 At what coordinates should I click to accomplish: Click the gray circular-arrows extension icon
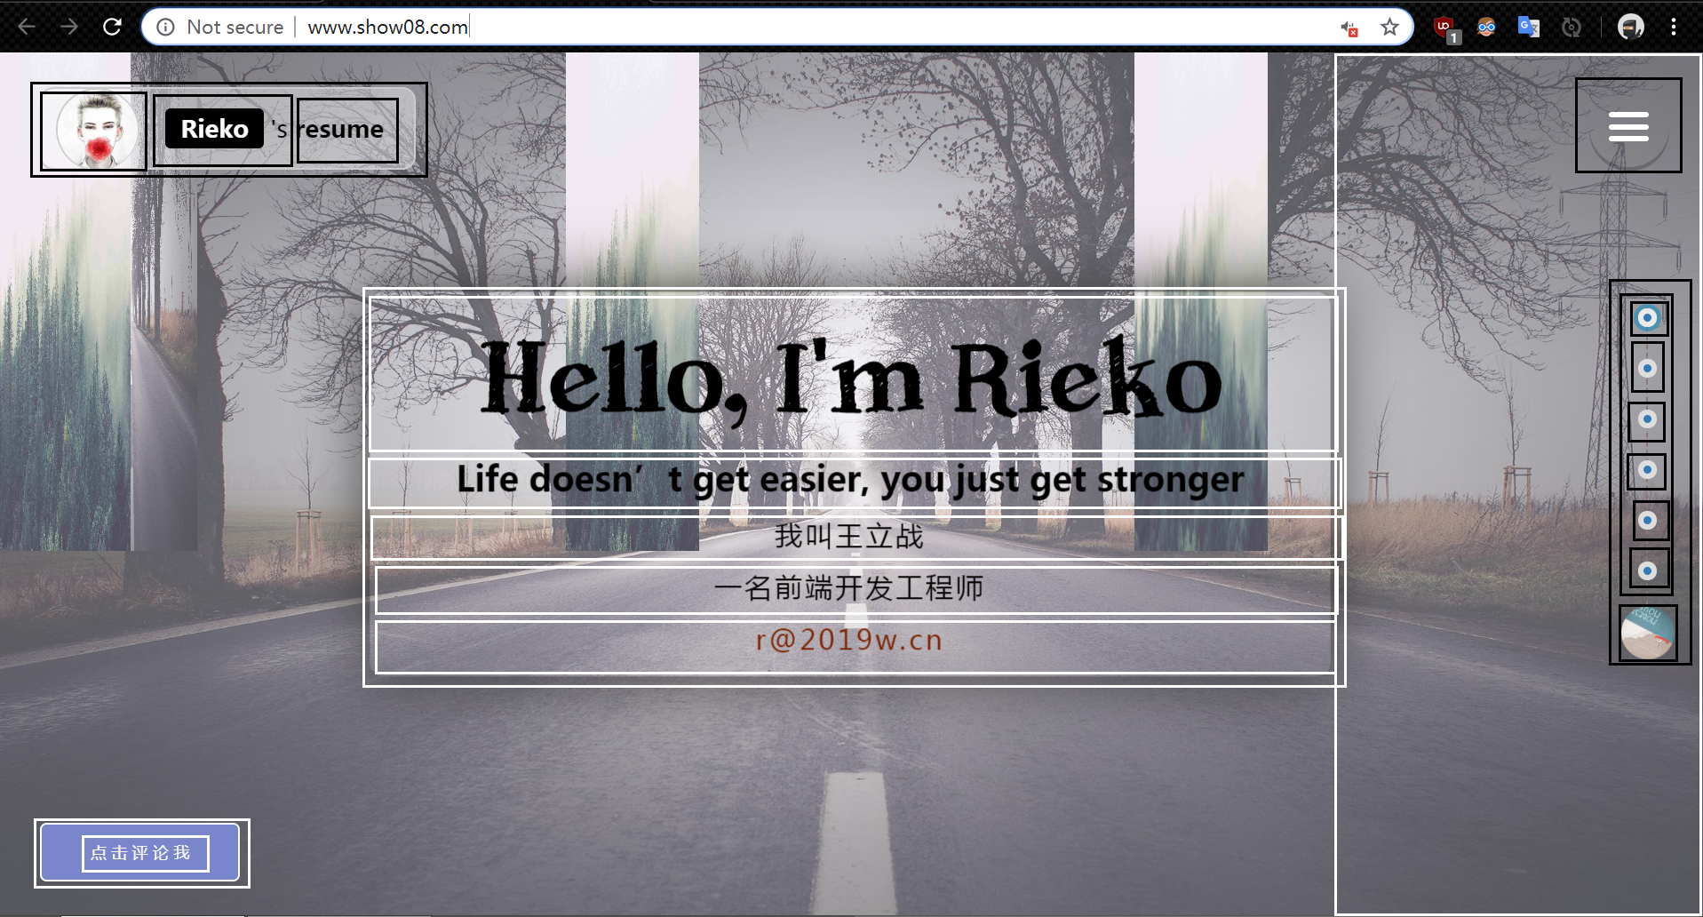point(1572,28)
